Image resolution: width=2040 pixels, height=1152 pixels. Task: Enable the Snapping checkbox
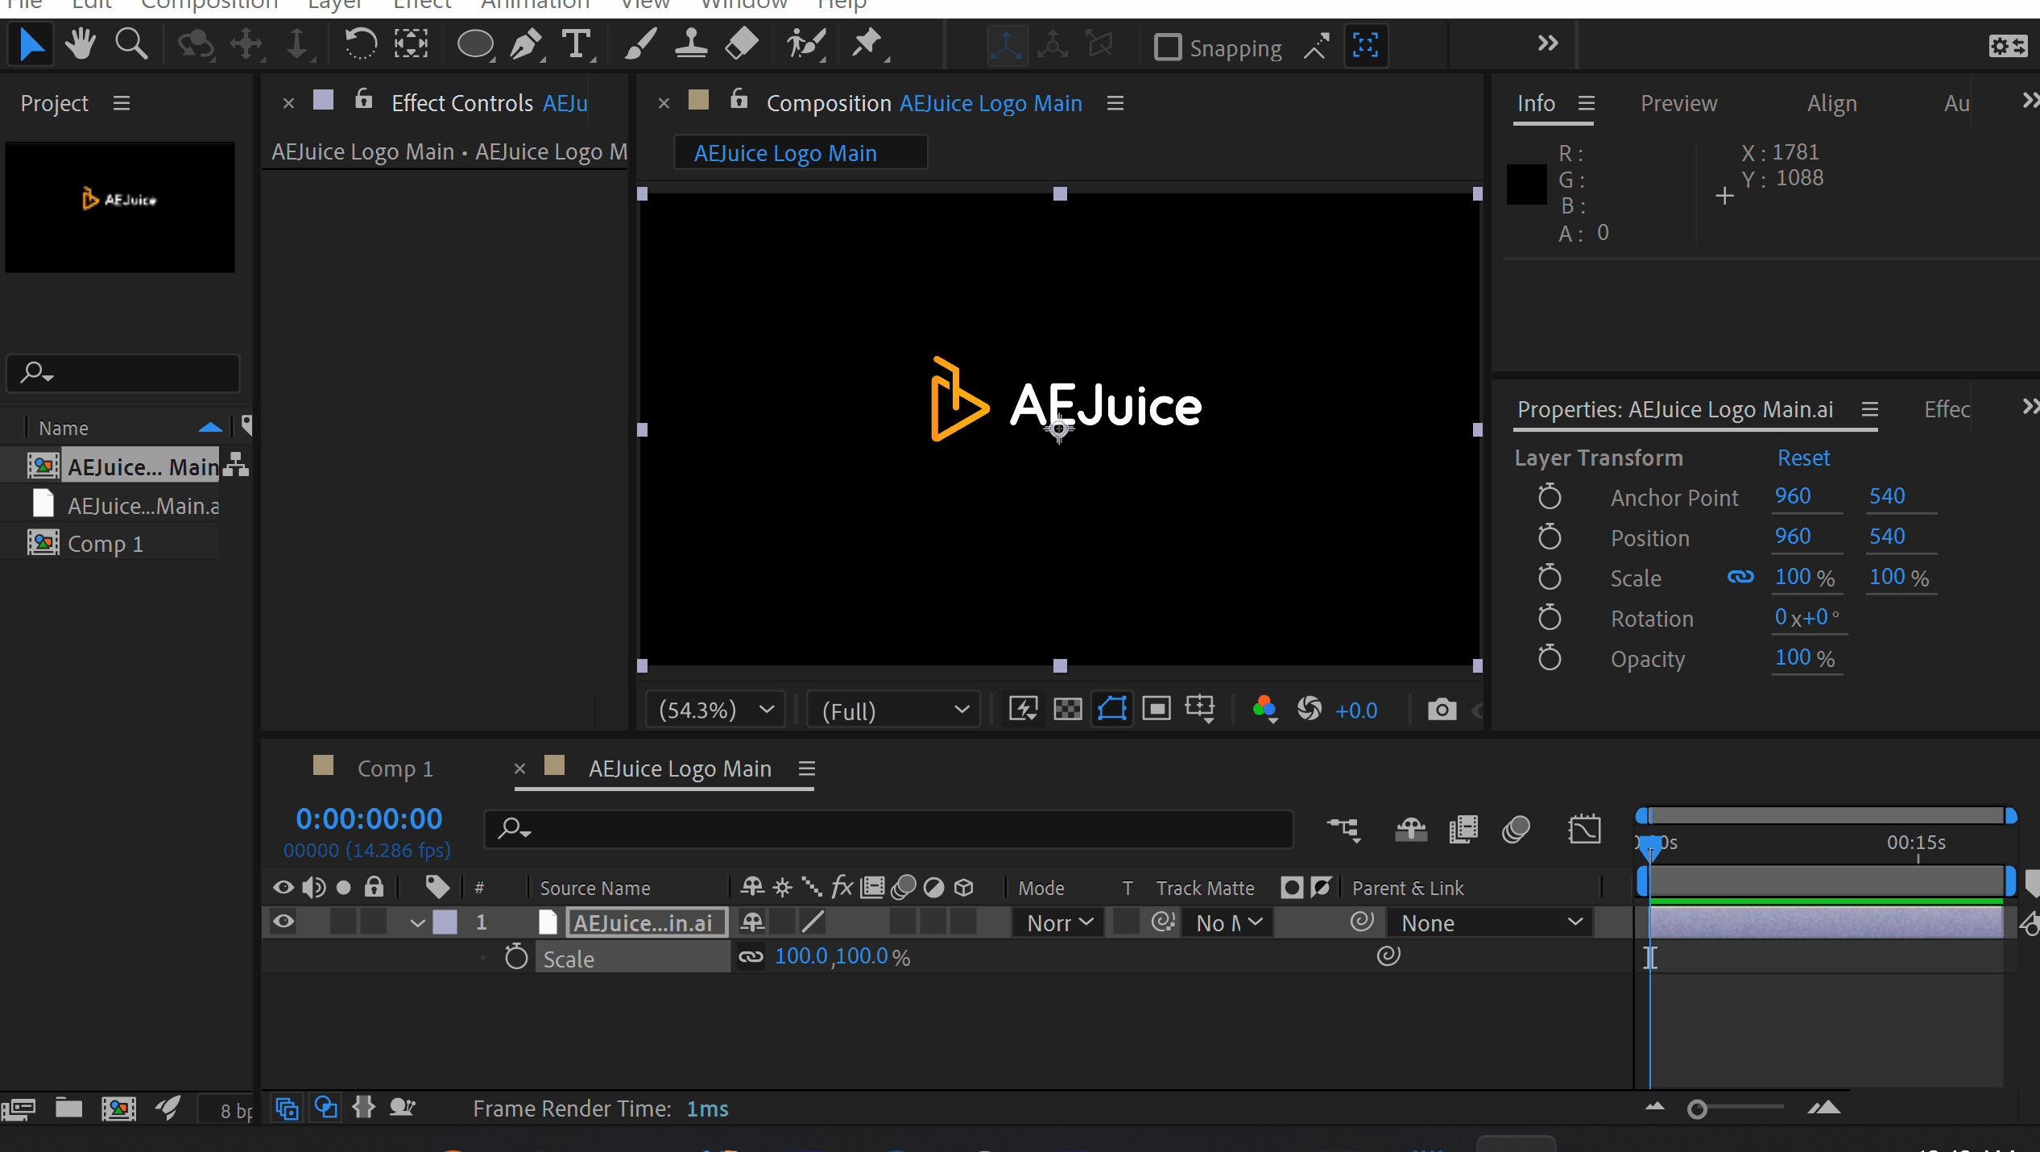click(x=1167, y=47)
